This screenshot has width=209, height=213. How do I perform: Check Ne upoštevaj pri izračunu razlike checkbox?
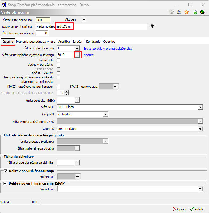[x=58, y=77]
